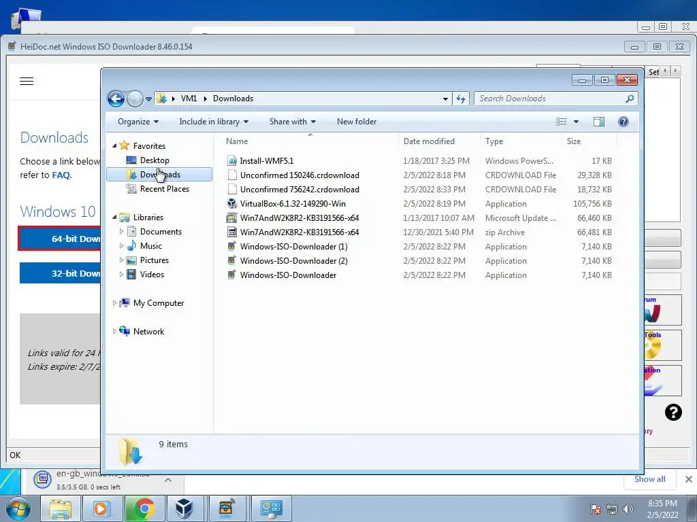Click the Action Center flag icon
The height and width of the screenshot is (522, 697).
[596, 509]
